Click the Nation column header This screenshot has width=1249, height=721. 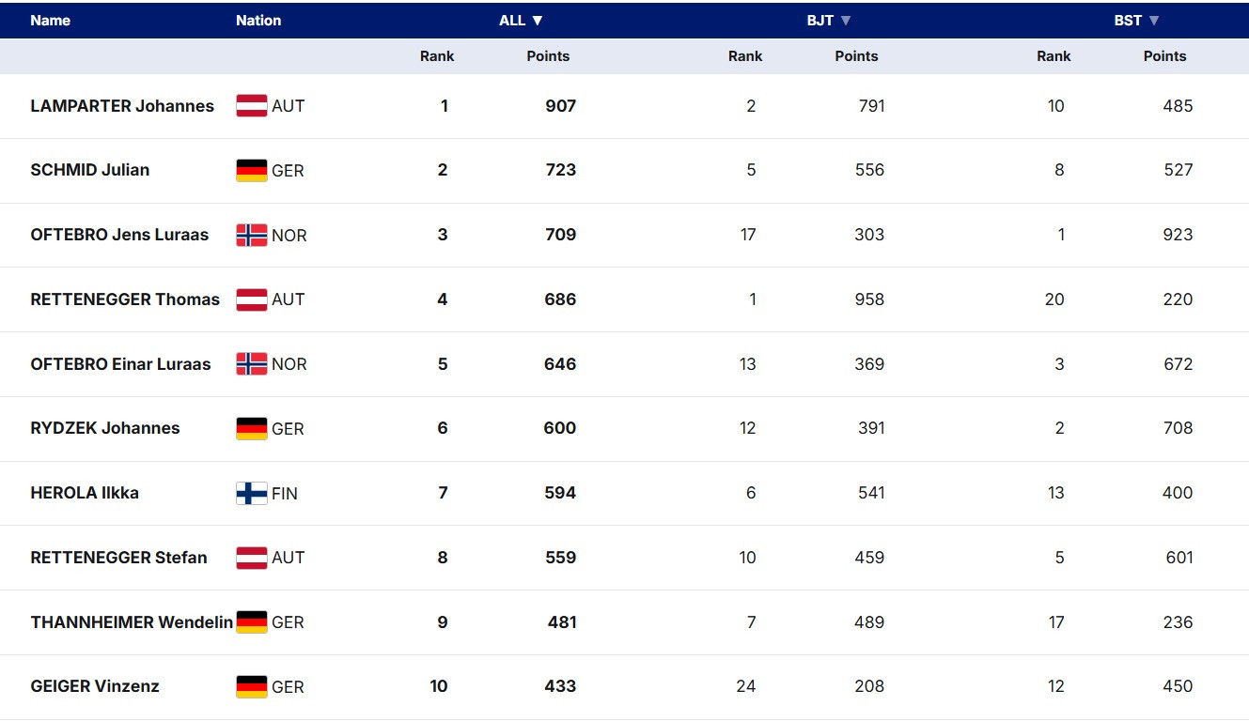(258, 21)
